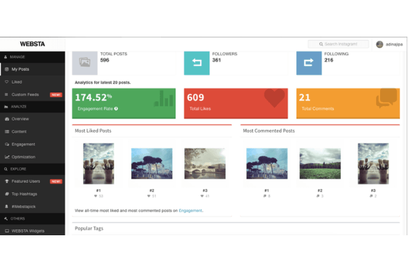Click the Followers arrow icon tile
The height and width of the screenshot is (272, 408).
click(197, 63)
